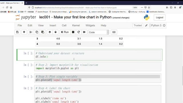Move selected cell down arrow
The image size is (183, 103).
pyautogui.click(x=55, y=32)
